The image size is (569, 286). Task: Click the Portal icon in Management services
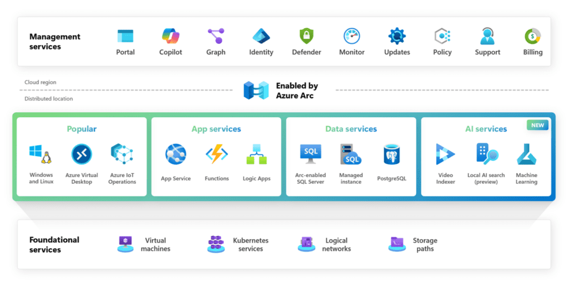pyautogui.click(x=125, y=36)
